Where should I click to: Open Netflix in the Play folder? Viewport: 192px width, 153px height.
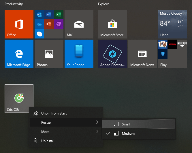click(172, 44)
